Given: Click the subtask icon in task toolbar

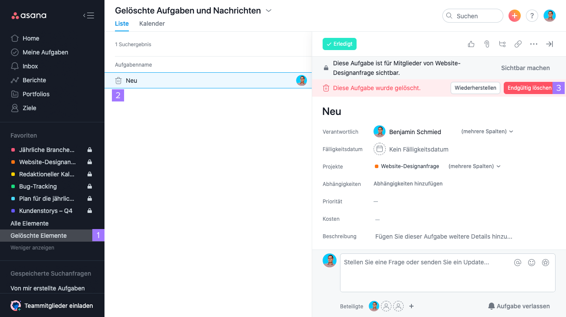Looking at the screenshot, I should [x=502, y=44].
